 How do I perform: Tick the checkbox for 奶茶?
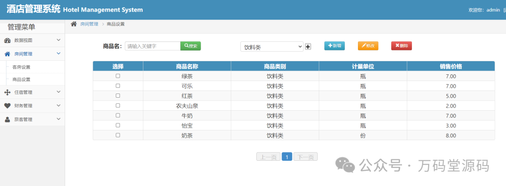(118, 135)
